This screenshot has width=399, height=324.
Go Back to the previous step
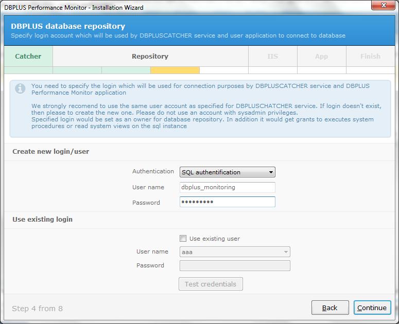(330, 308)
